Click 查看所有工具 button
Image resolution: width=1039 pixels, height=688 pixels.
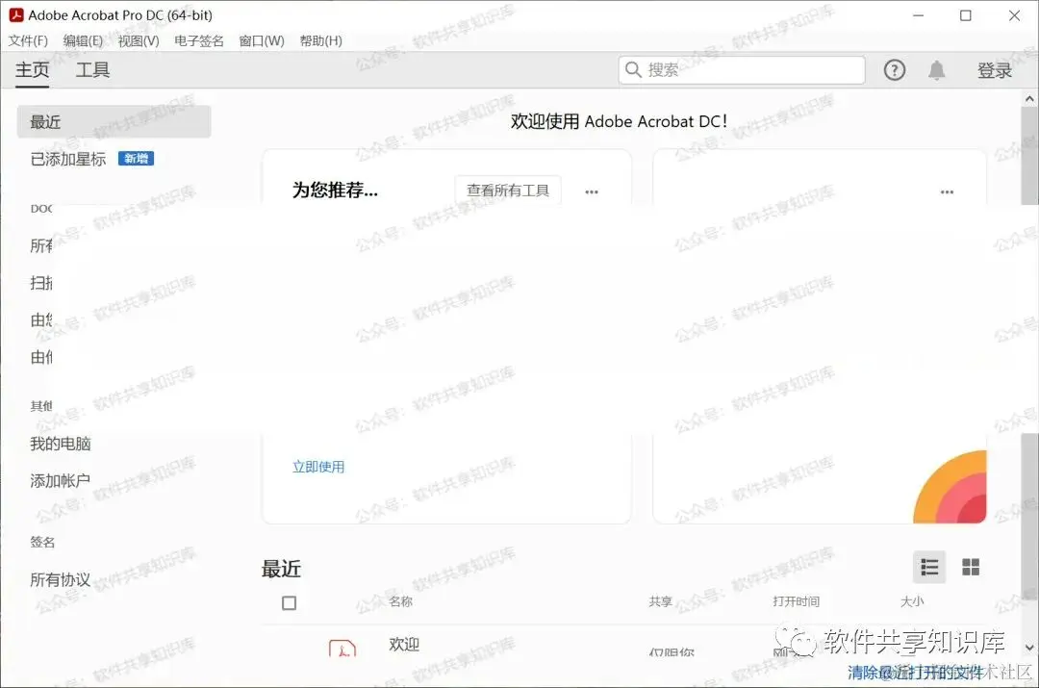click(x=508, y=191)
